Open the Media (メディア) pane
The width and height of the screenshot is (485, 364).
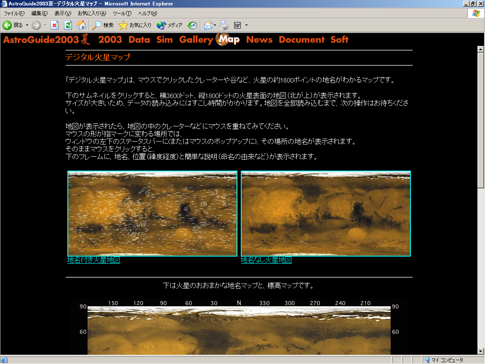tap(170, 25)
